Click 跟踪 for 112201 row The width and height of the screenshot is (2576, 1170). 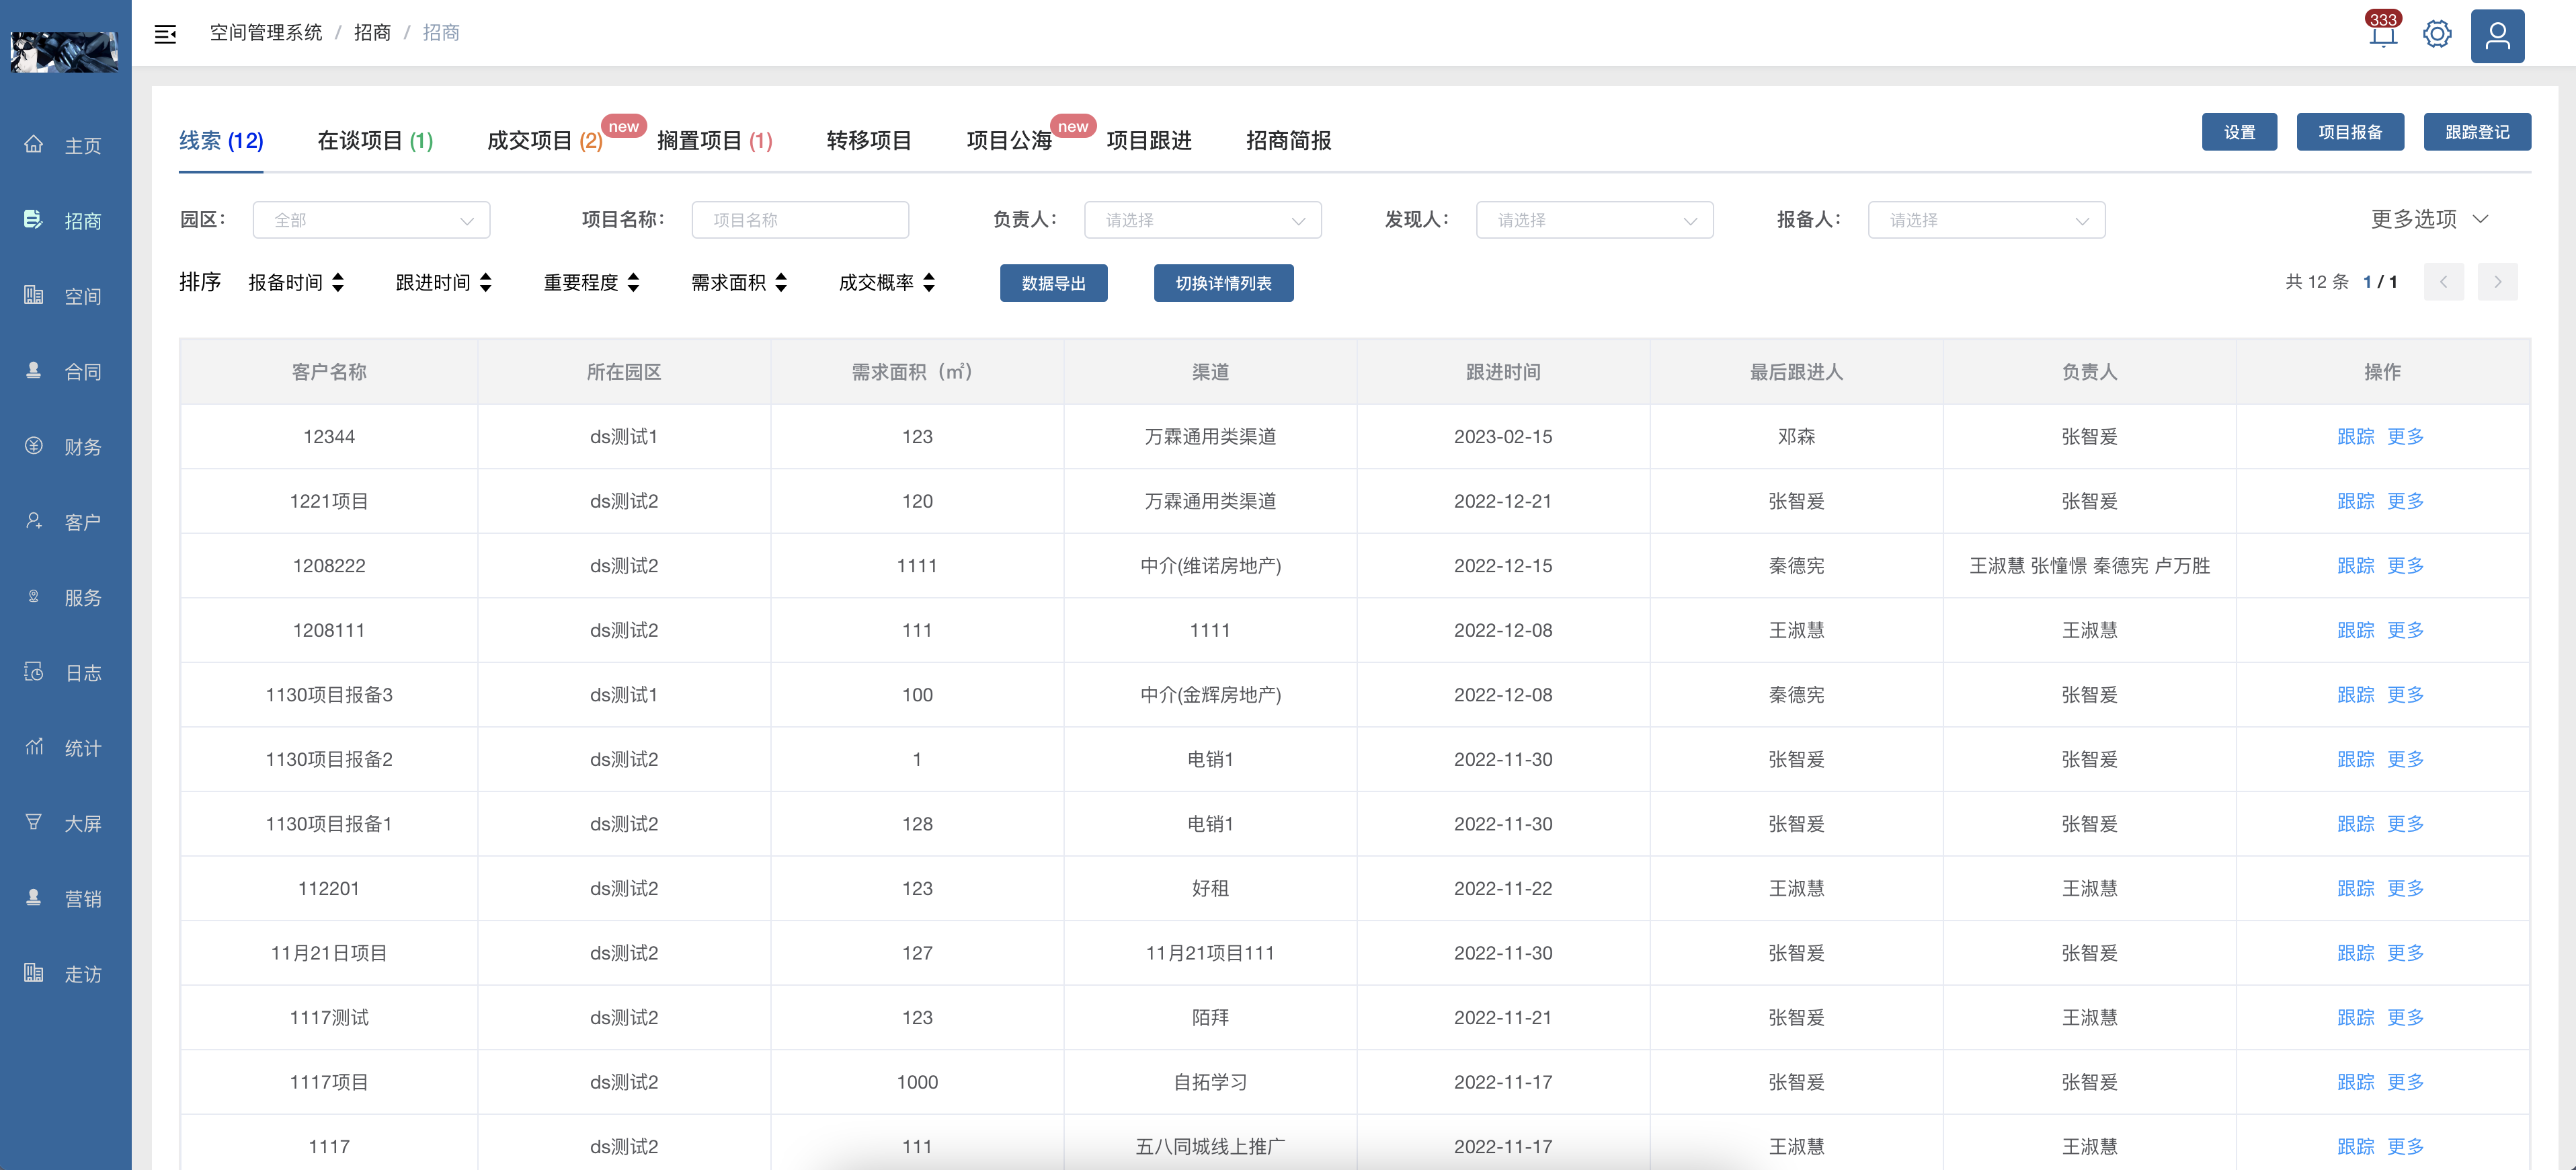2355,888
